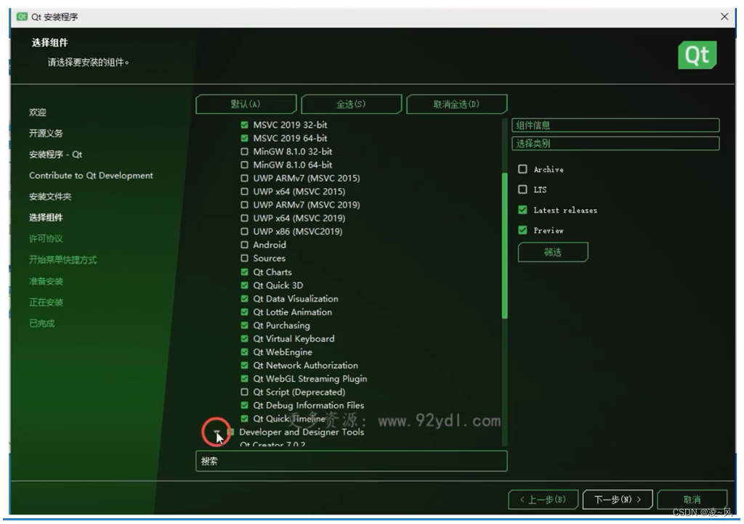Uncheck Qt Purchasing component
The width and height of the screenshot is (744, 524).
pos(244,325)
